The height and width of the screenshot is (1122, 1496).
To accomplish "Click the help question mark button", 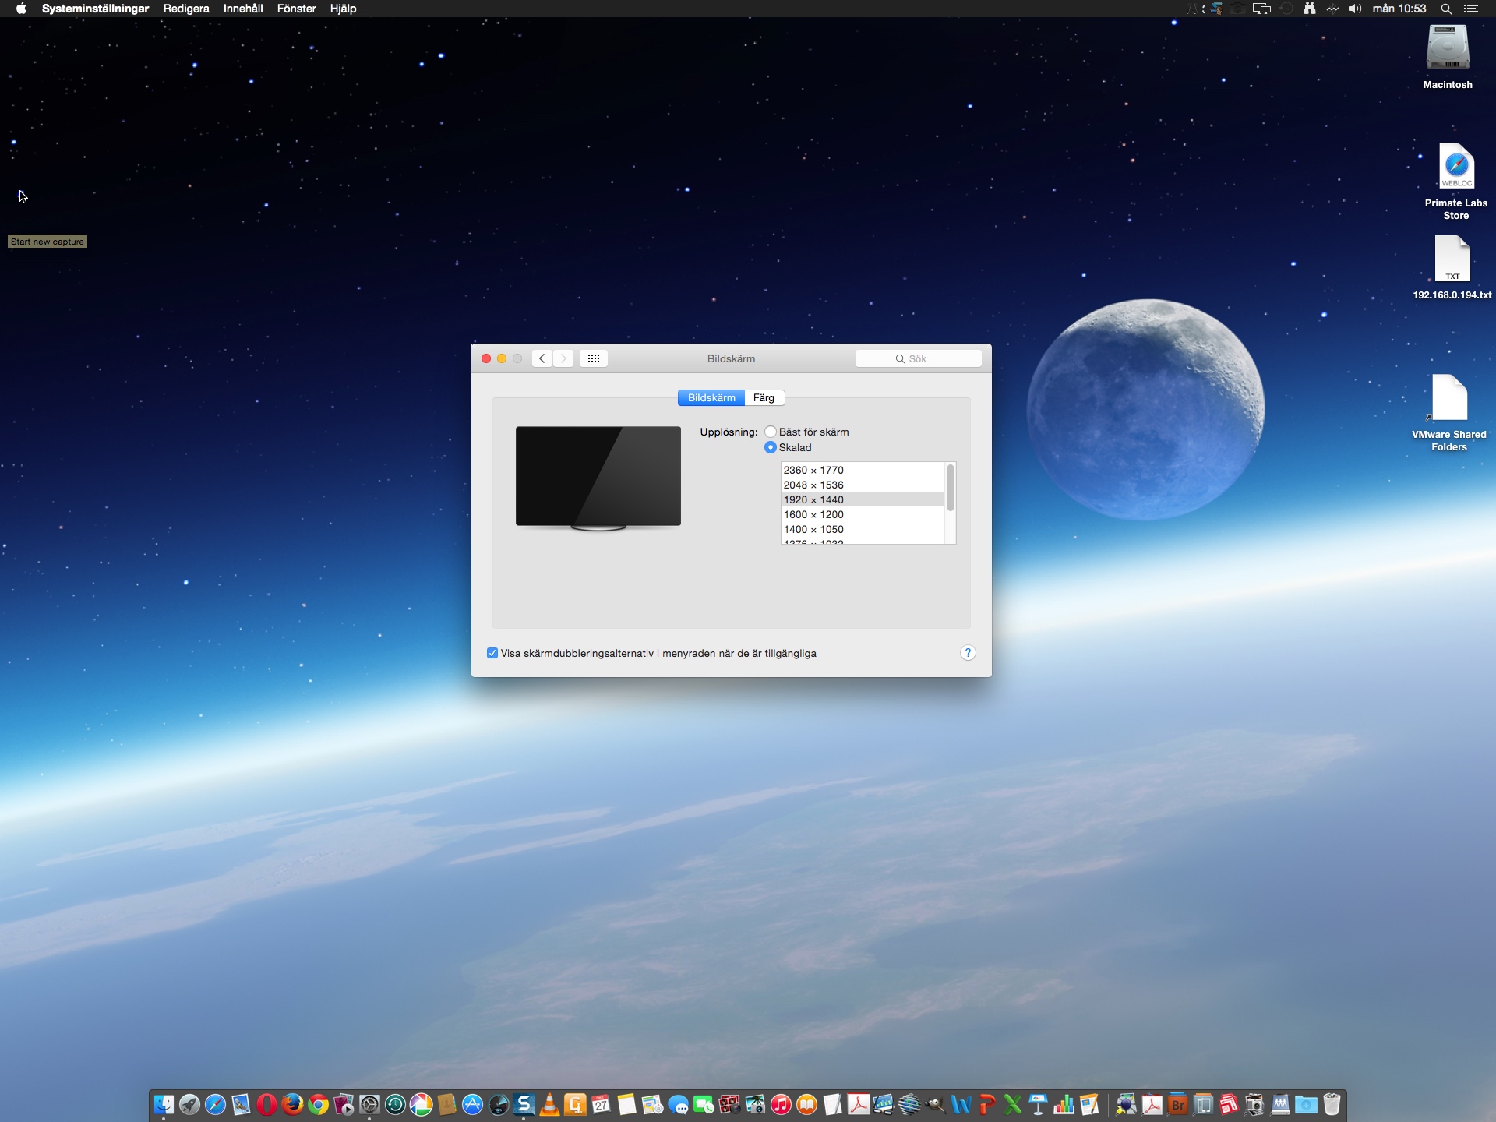I will click(x=968, y=653).
